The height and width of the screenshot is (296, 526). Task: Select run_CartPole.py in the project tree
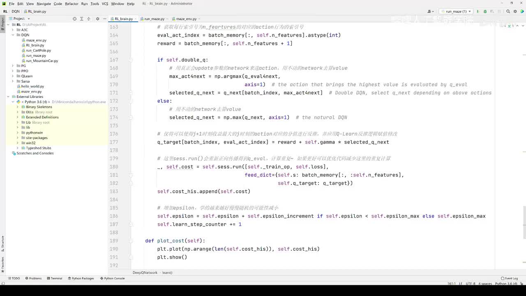coord(39,51)
